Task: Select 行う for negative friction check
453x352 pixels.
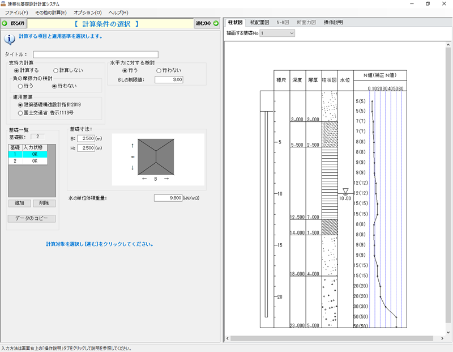Action: [x=25, y=86]
